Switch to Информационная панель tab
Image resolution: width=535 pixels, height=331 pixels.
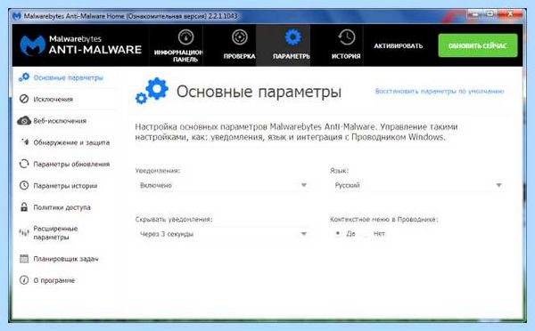point(177,45)
